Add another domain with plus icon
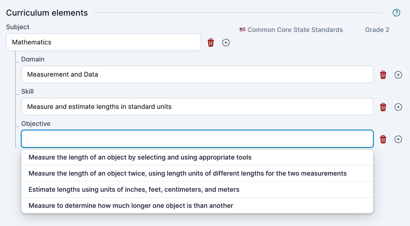Image resolution: width=410 pixels, height=226 pixels. point(398,75)
